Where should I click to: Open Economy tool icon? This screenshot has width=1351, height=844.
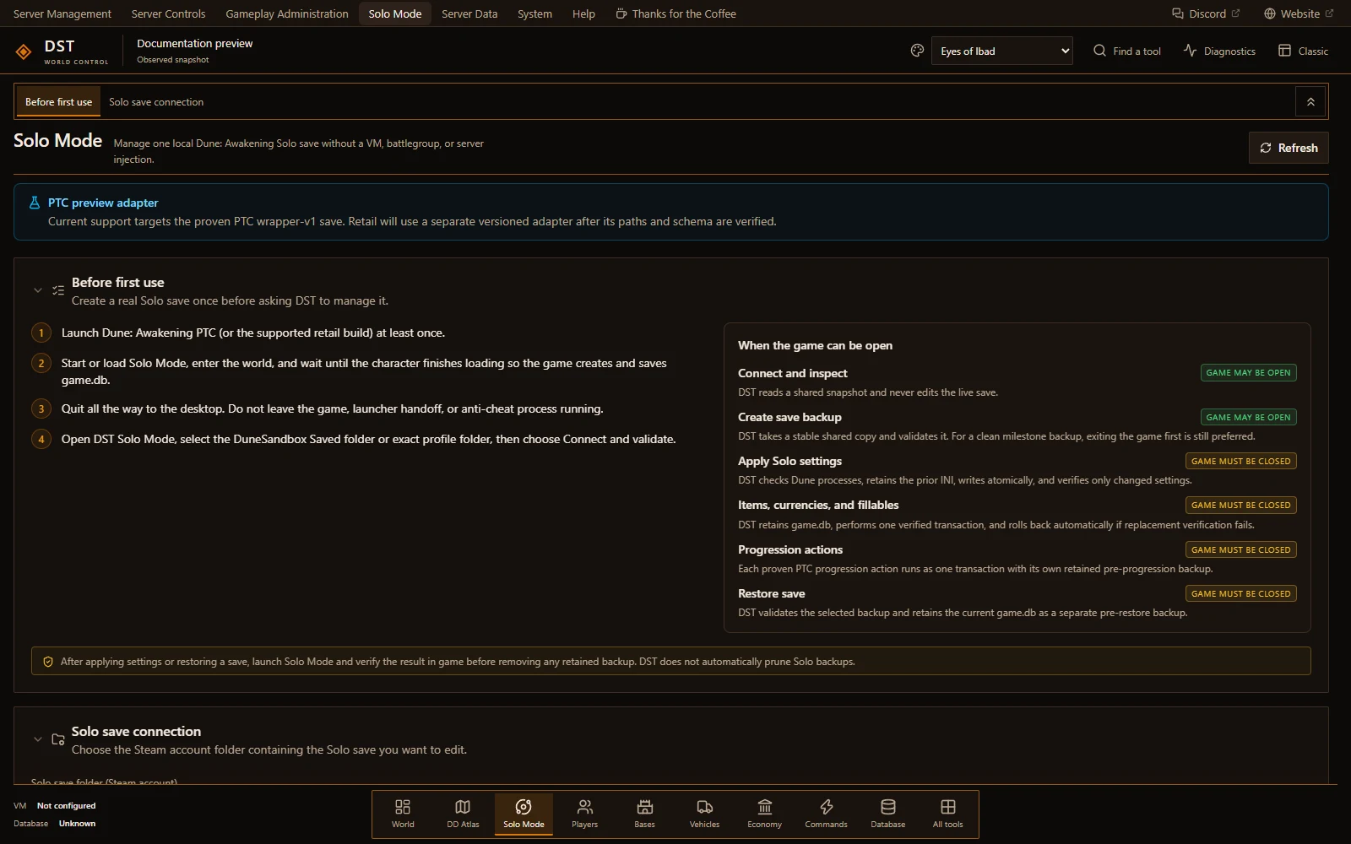(764, 814)
